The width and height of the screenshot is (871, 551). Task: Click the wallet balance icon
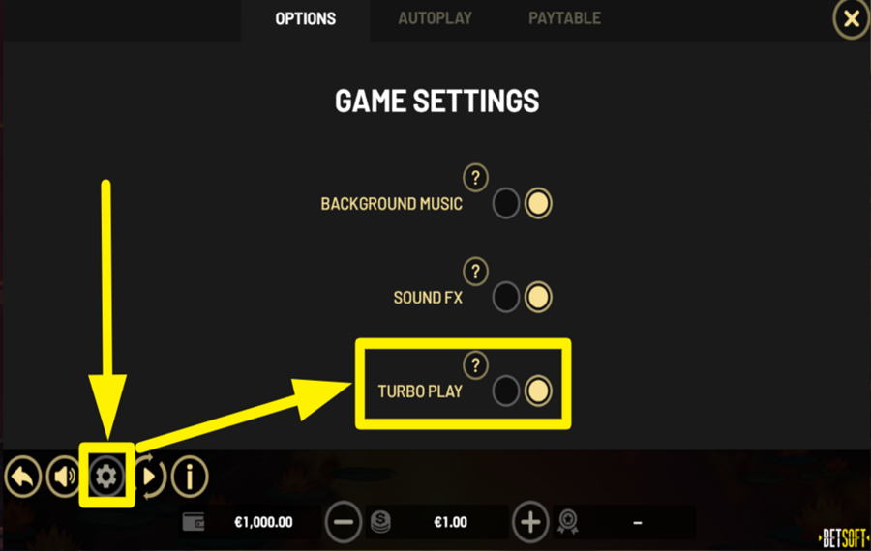(194, 522)
